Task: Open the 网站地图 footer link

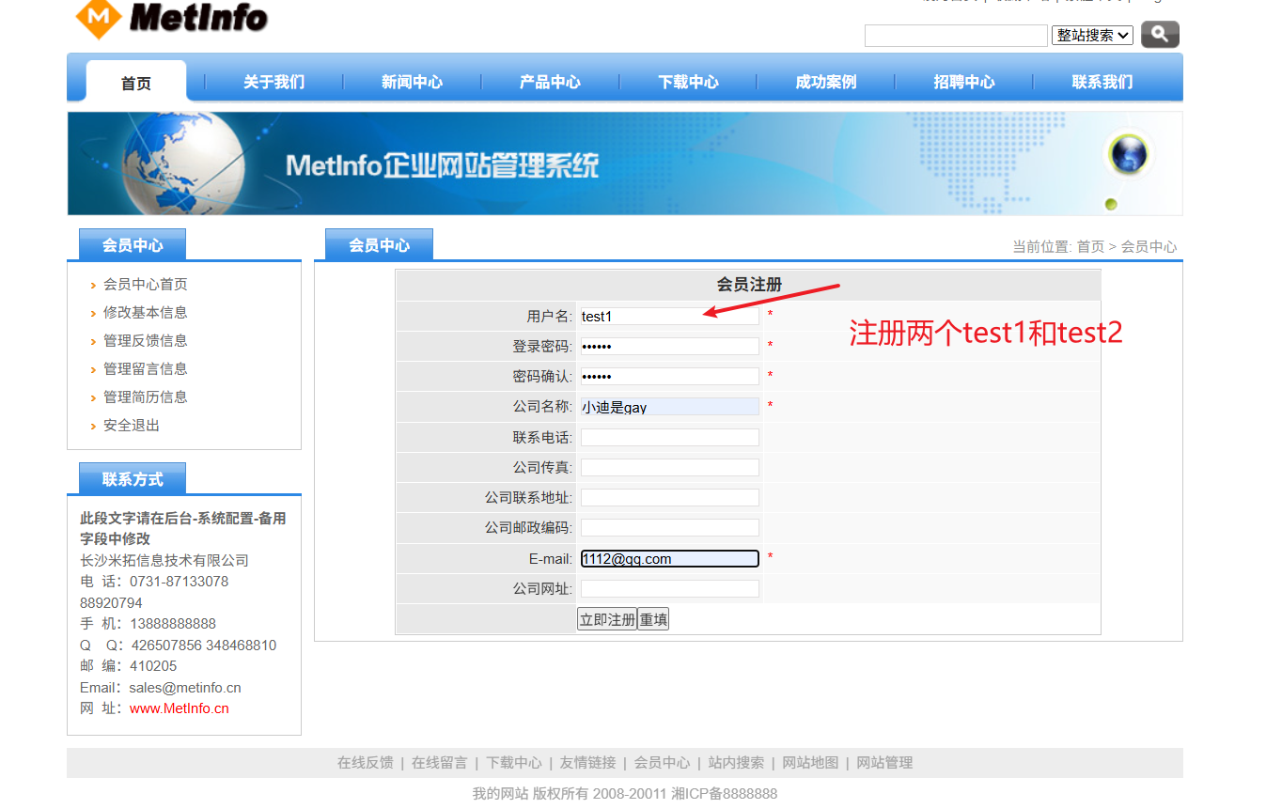Action: coord(810,762)
